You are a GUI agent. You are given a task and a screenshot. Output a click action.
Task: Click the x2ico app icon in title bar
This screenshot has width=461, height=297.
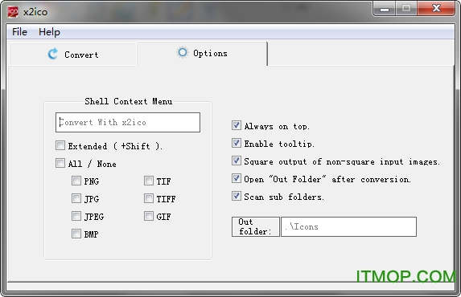13,12
